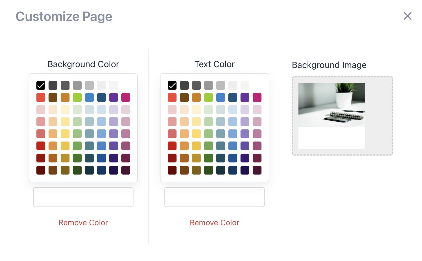
Task: Select medium gray swatch in Text Color palette
Action: click(x=209, y=85)
